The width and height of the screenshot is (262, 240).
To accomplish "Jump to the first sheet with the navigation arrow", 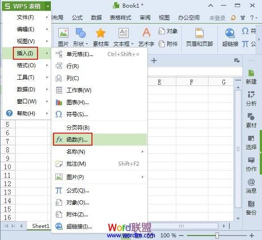I will click(6, 226).
